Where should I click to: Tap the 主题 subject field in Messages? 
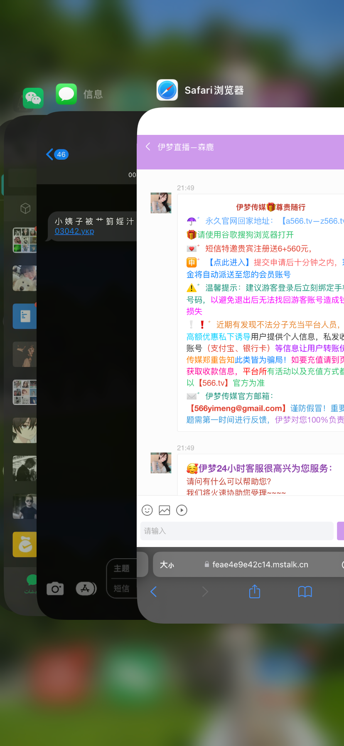(x=122, y=568)
